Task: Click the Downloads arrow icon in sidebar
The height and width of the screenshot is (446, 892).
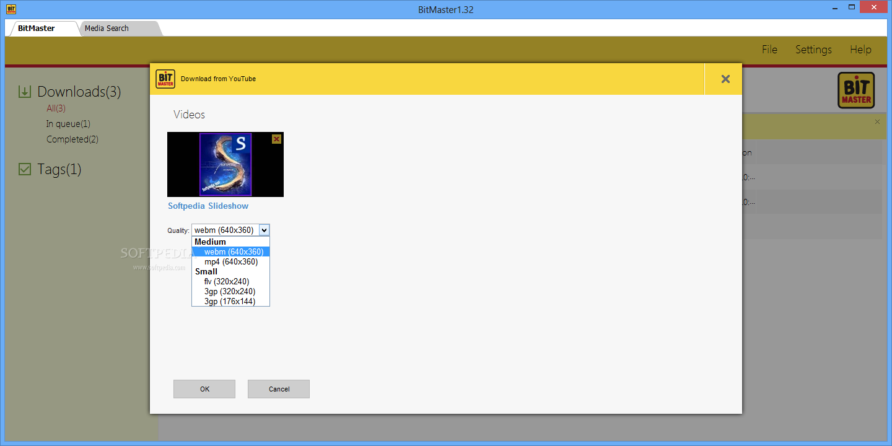Action: click(25, 92)
